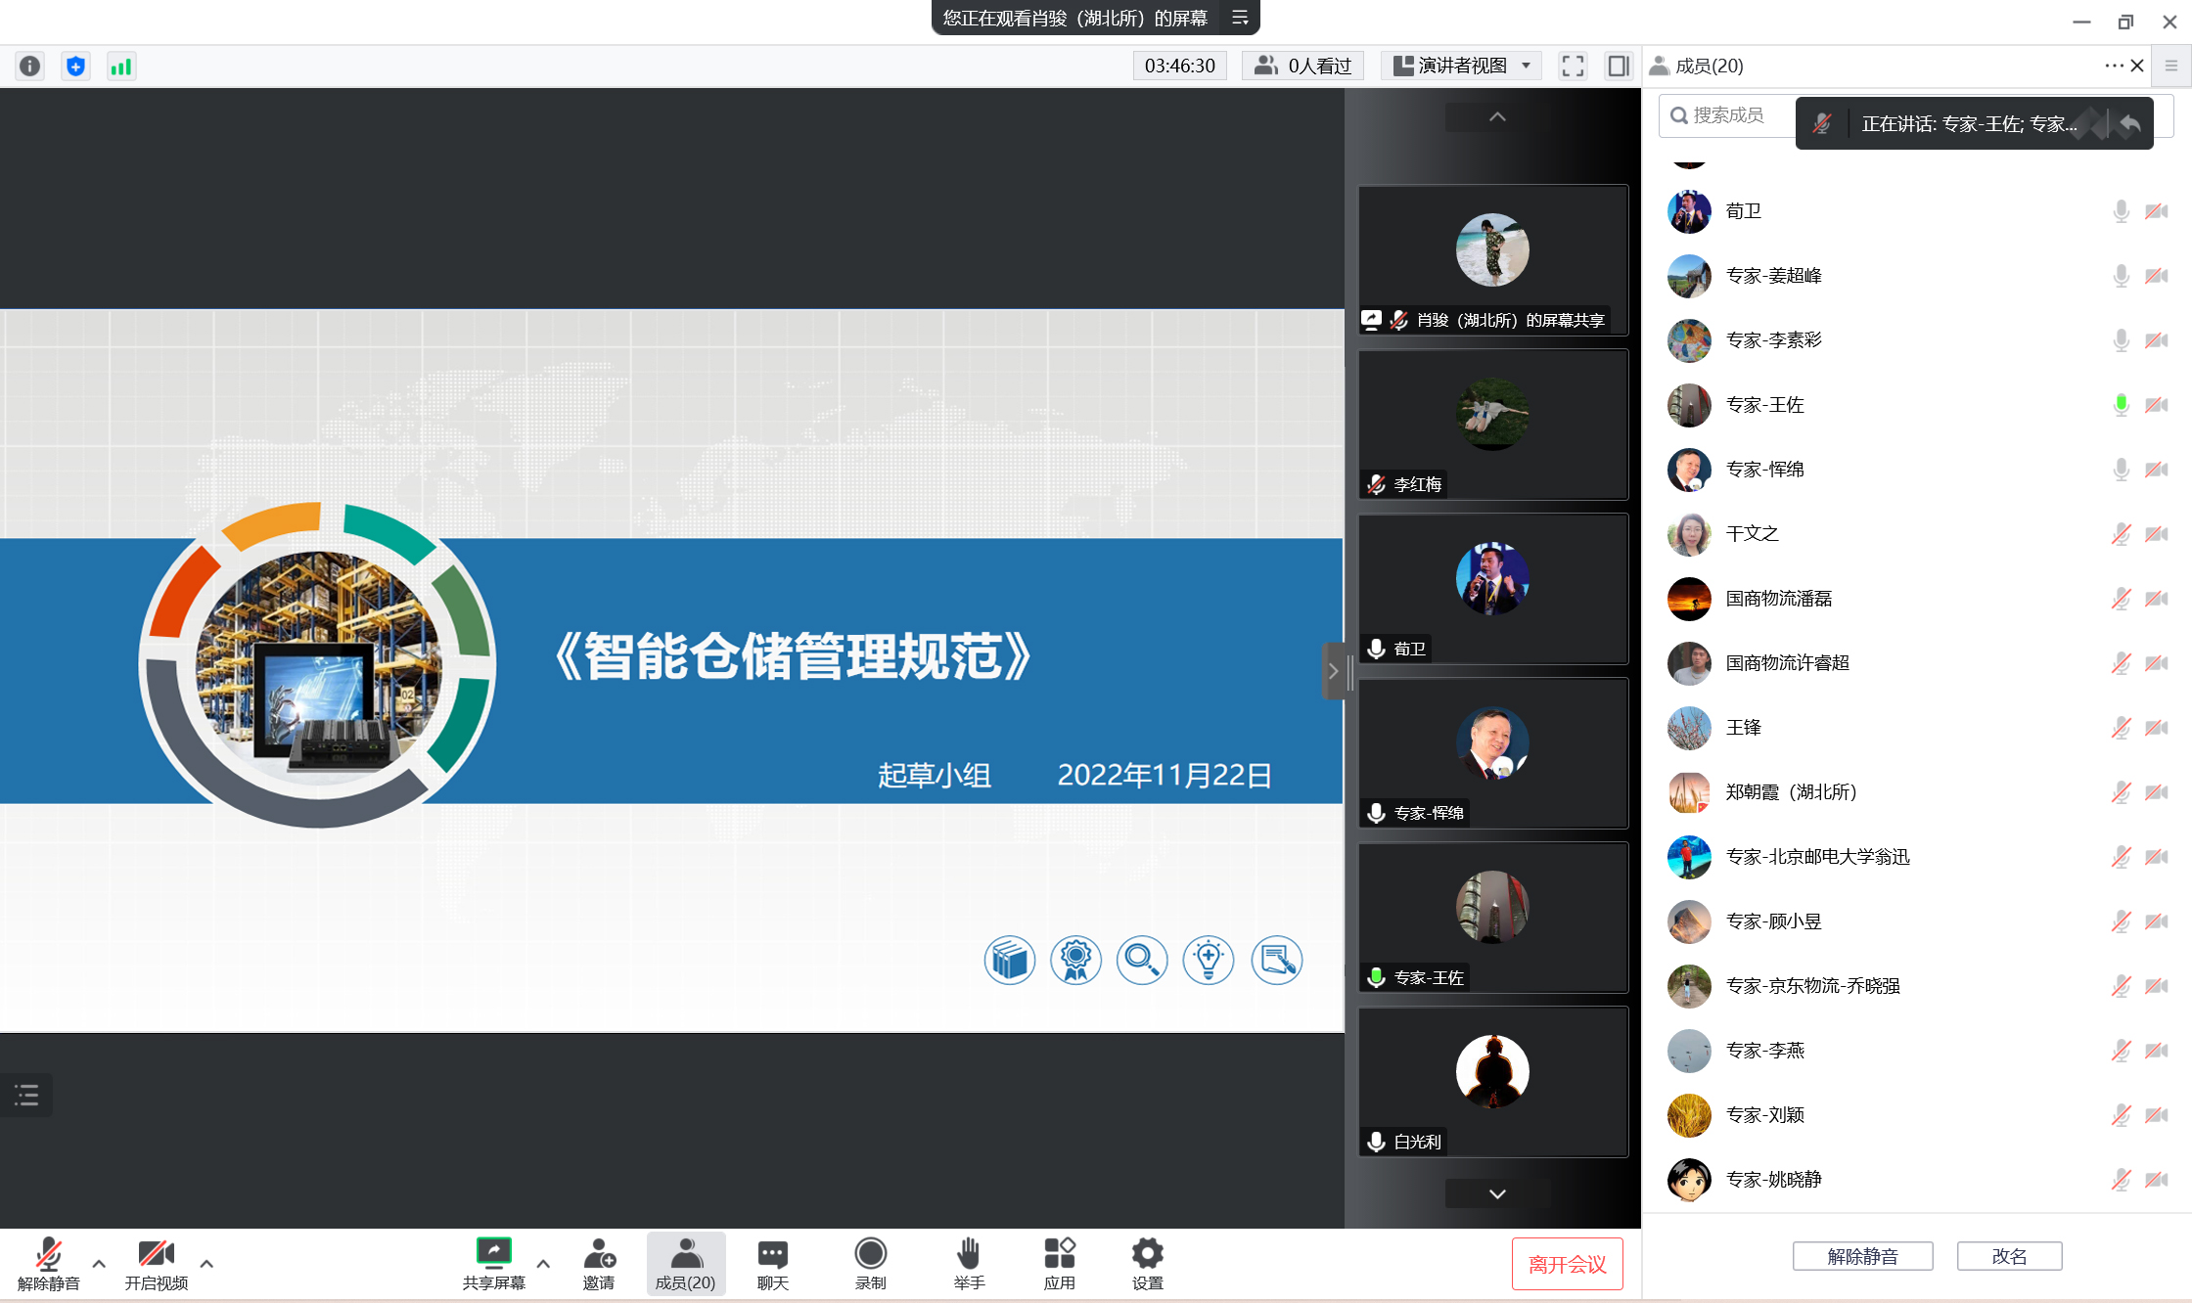The width and height of the screenshot is (2192, 1303).
Task: Expand audio options arrow beside 解除静音
Action: click(x=99, y=1263)
